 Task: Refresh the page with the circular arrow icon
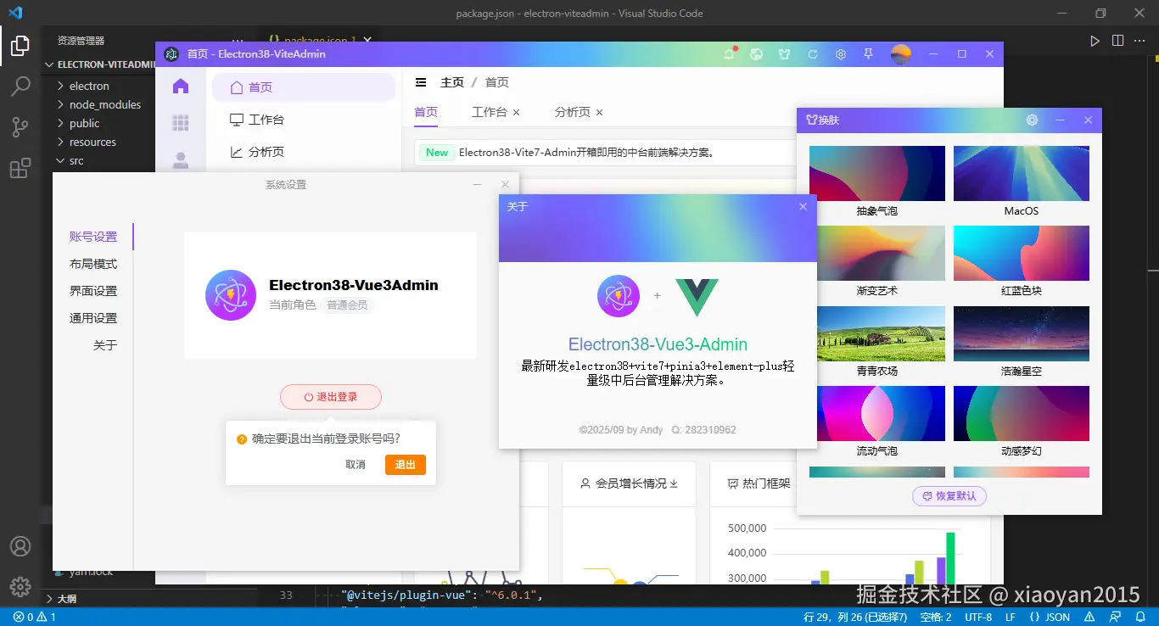(813, 53)
